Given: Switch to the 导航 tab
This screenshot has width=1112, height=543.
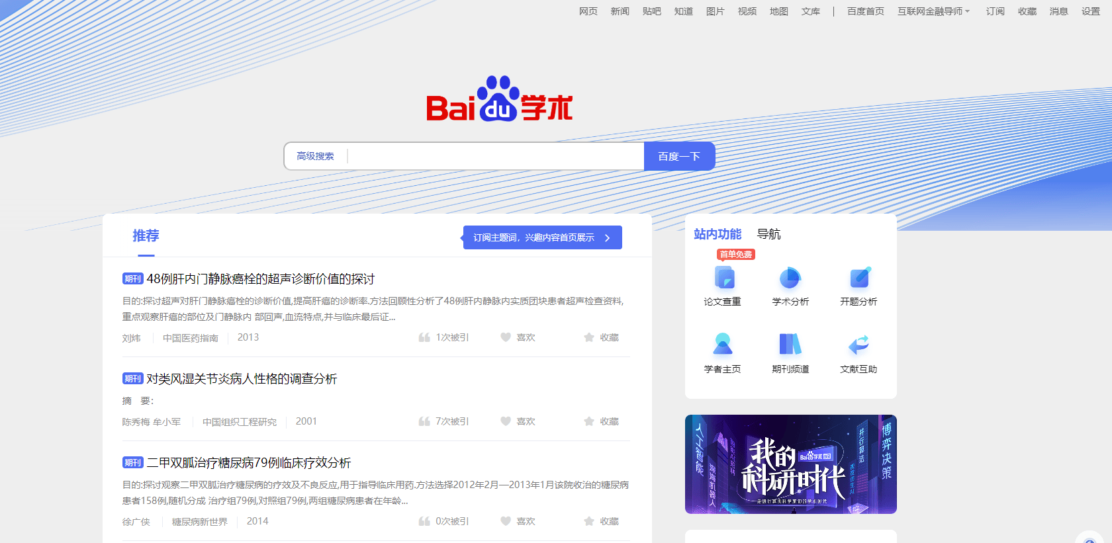Looking at the screenshot, I should (x=769, y=234).
